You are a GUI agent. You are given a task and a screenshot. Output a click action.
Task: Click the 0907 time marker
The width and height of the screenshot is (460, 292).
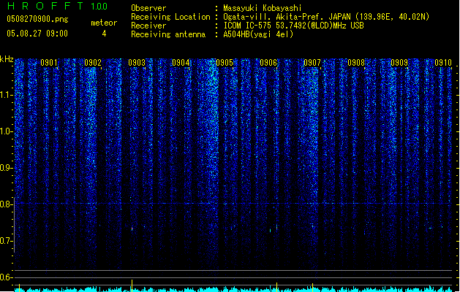coord(312,63)
